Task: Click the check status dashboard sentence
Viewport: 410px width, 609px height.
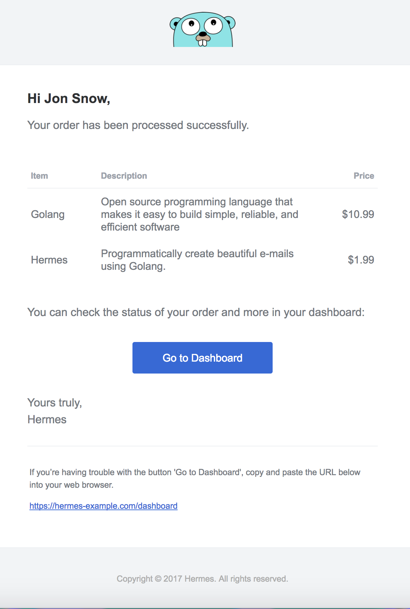Action: [x=196, y=312]
